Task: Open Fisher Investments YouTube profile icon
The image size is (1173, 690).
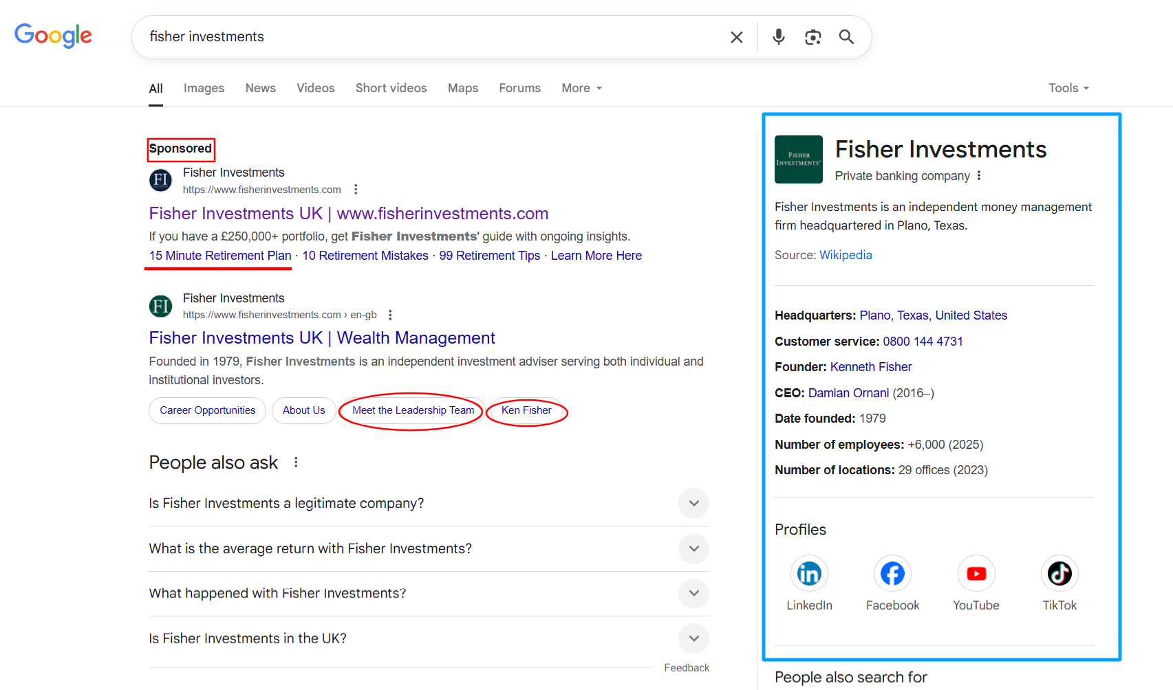Action: (x=976, y=573)
